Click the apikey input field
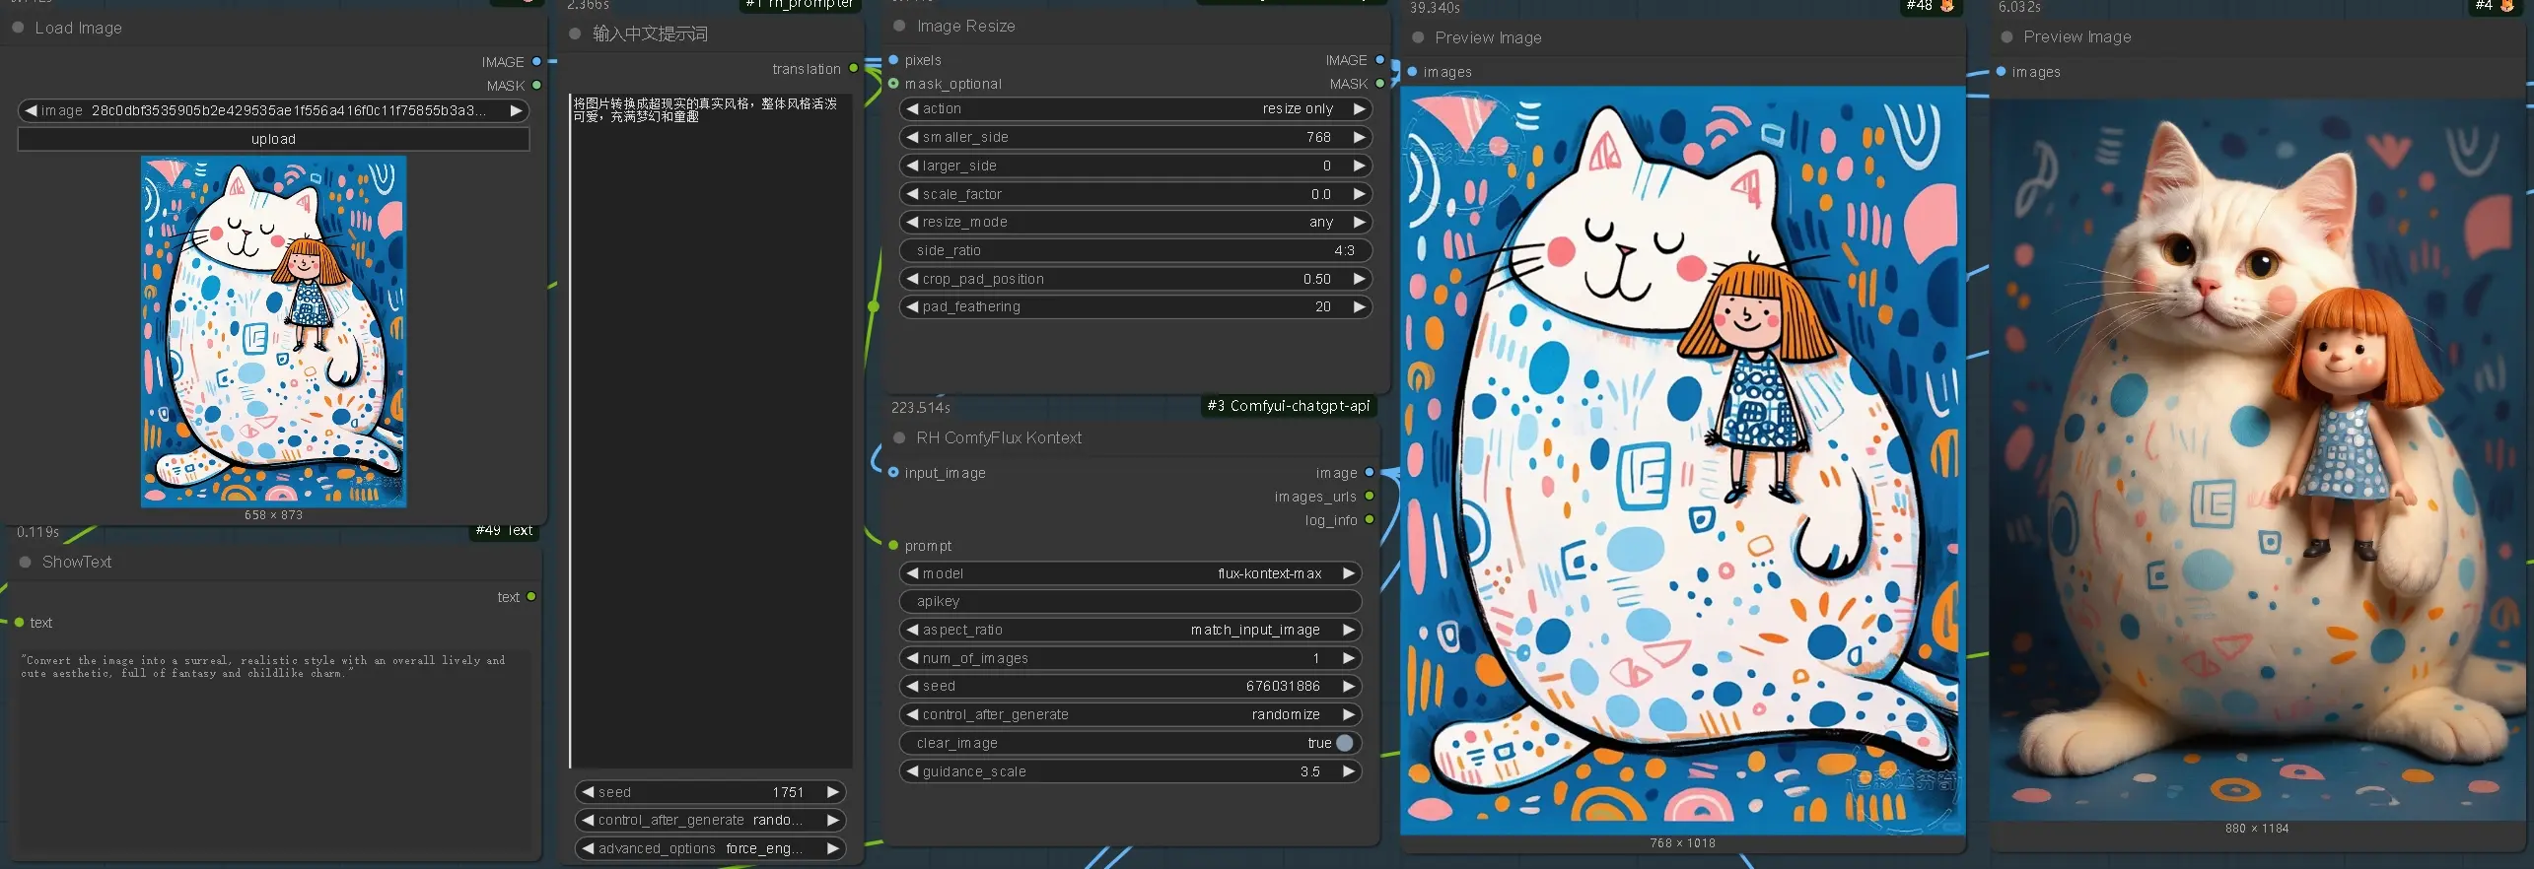This screenshot has height=869, width=2534. pyautogui.click(x=1131, y=601)
